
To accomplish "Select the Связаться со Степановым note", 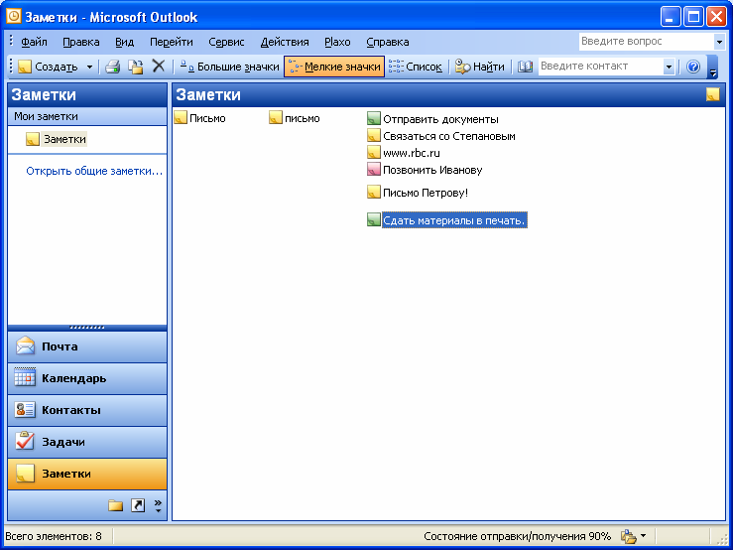I will [441, 136].
